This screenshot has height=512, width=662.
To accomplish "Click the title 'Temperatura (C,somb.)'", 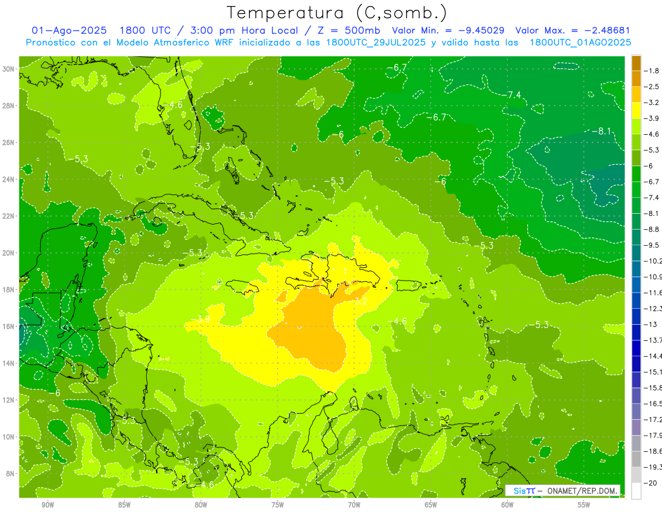I will [x=337, y=13].
